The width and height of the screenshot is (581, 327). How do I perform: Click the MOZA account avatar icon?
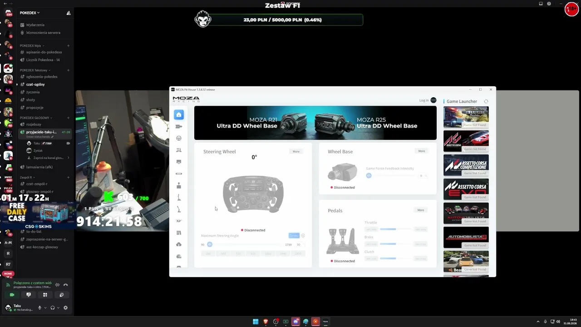(x=433, y=100)
